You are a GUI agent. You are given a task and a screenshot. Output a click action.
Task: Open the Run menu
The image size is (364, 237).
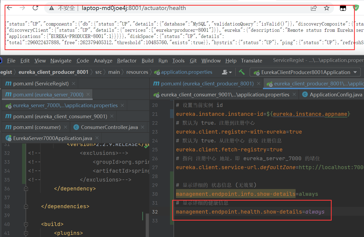[x=163, y=61]
